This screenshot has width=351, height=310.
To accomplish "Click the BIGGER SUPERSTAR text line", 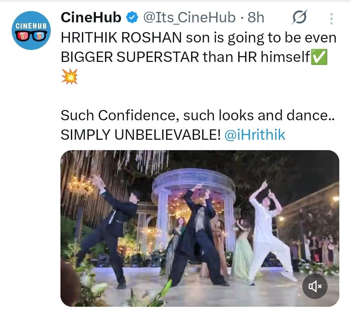I will (185, 57).
